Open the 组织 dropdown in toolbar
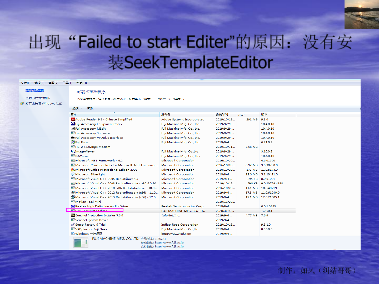The height and width of the screenshot is (284, 379). [77, 108]
